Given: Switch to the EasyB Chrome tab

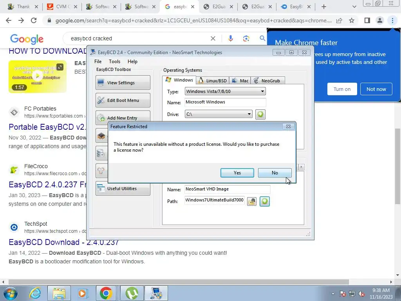Looking at the screenshot, I should coord(295,7).
